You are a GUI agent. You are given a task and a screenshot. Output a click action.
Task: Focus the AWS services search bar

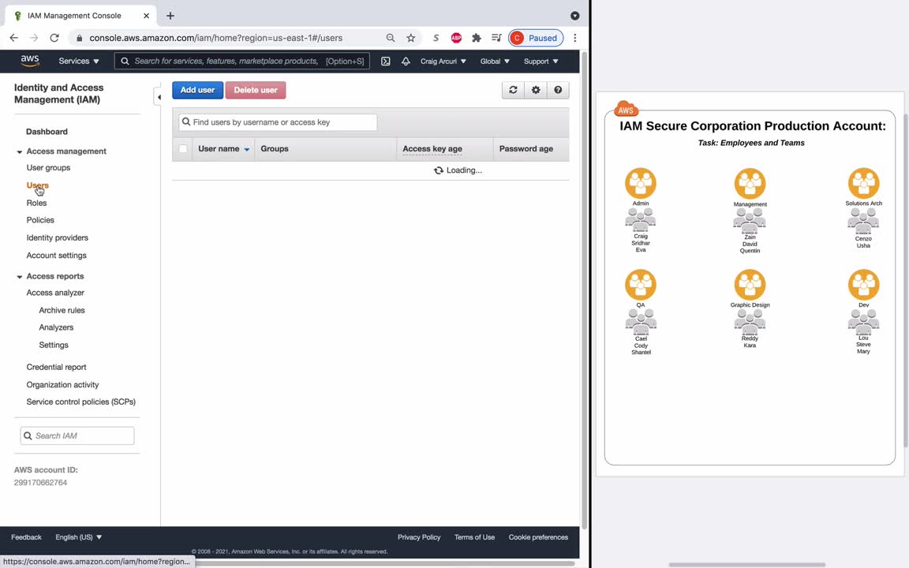pyautogui.click(x=241, y=61)
